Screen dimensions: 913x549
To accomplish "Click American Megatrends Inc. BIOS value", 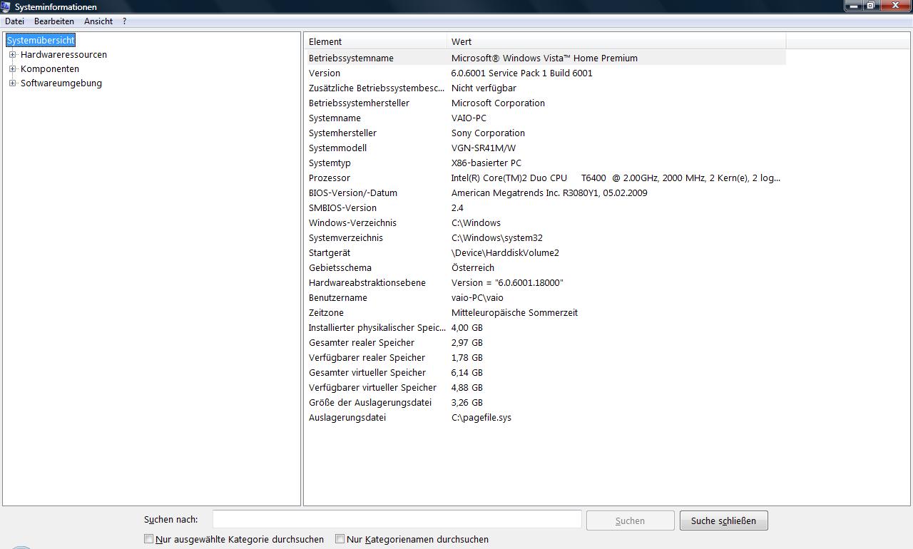I will pos(549,193).
